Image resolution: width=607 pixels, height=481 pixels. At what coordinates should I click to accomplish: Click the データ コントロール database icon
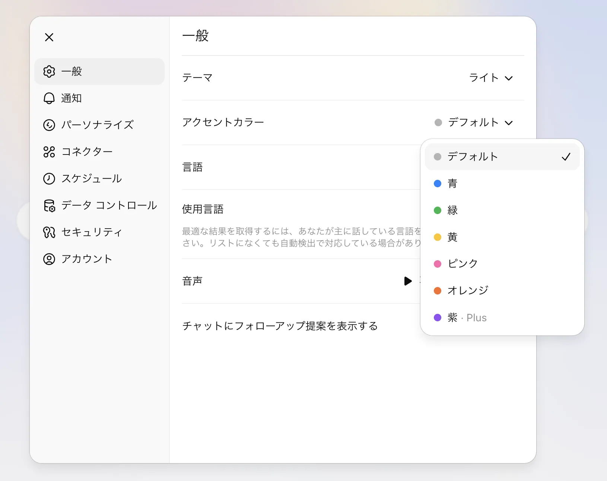click(49, 206)
